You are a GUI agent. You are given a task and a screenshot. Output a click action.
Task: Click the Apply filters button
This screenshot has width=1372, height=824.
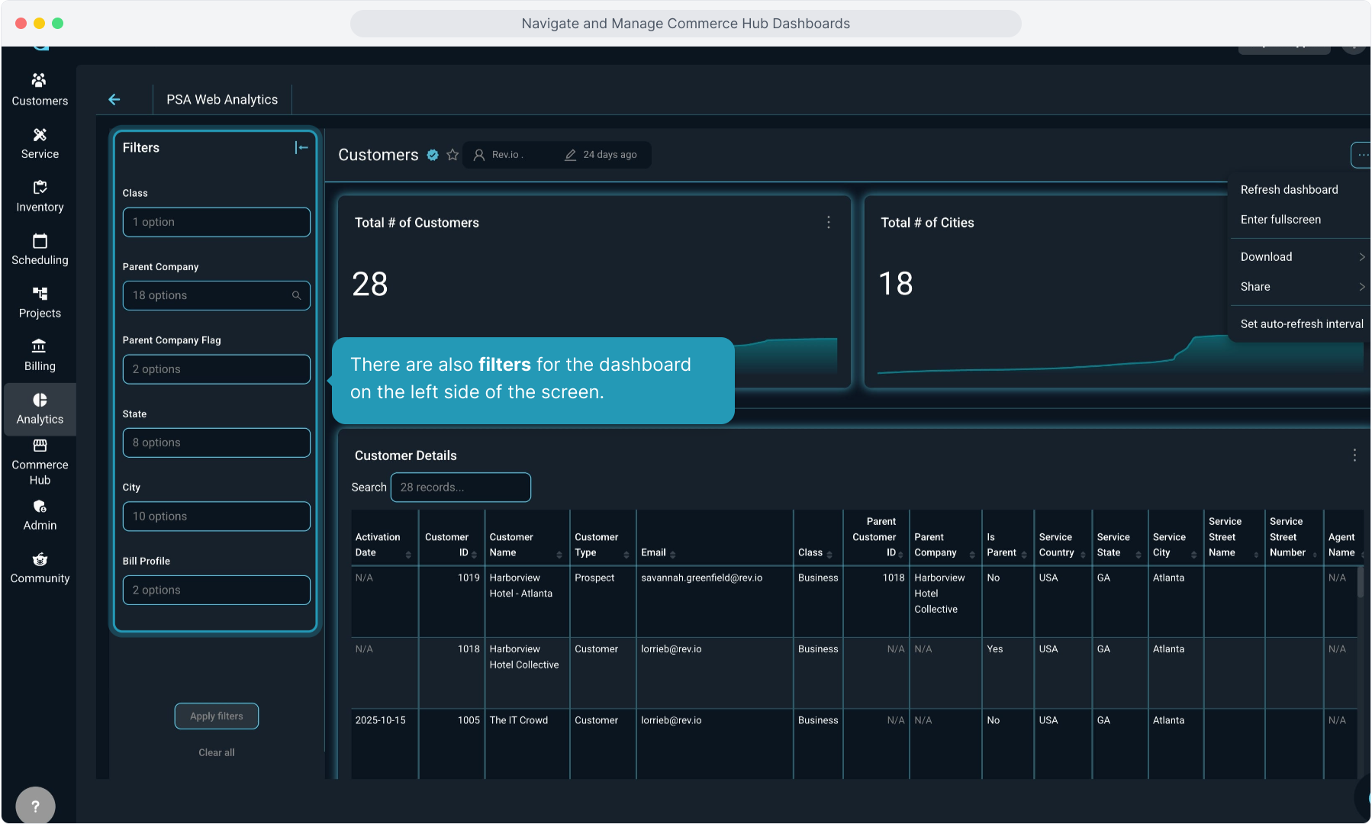[217, 716]
